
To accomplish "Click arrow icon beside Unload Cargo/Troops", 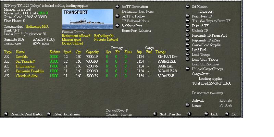I will coord(188,69).
